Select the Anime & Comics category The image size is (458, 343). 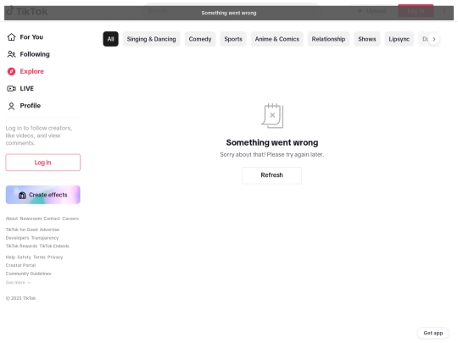[277, 39]
